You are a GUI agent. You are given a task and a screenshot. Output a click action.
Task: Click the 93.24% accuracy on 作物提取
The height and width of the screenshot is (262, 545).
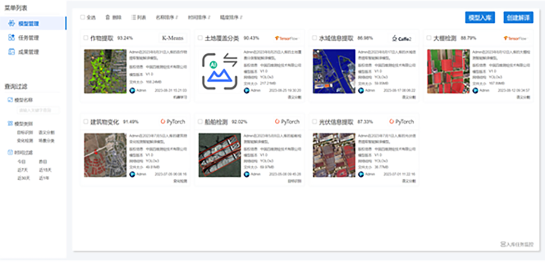pyautogui.click(x=125, y=39)
